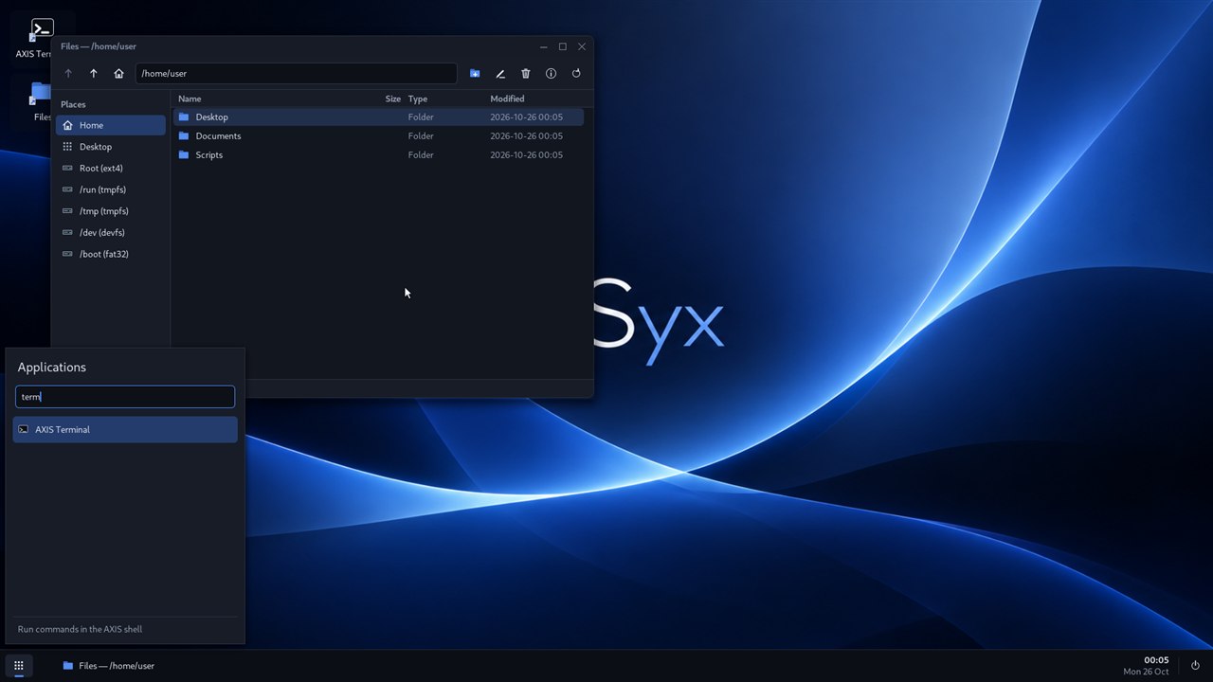Image resolution: width=1213 pixels, height=682 pixels.
Task: Select Desktop in the Places sidebar
Action: [x=111, y=147]
